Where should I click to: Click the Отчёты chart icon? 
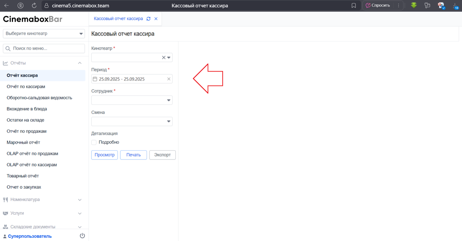pyautogui.click(x=5, y=63)
